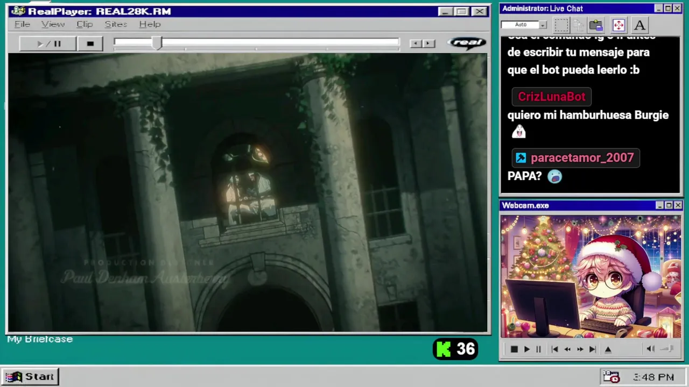
Task: Select the My Briefcase desktop label
Action: tap(40, 339)
